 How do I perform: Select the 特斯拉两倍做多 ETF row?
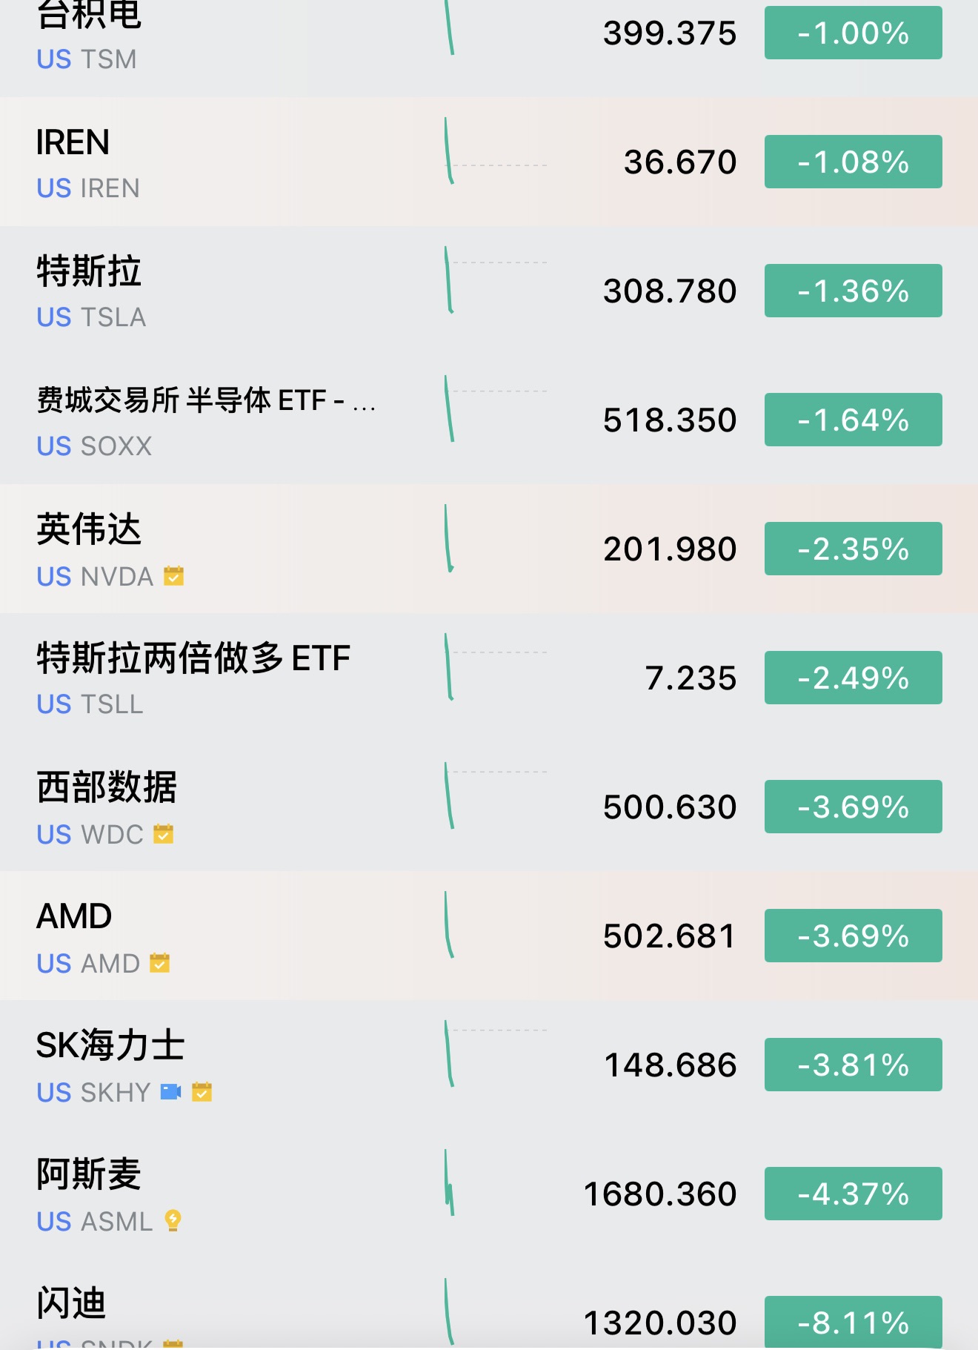[x=489, y=678]
